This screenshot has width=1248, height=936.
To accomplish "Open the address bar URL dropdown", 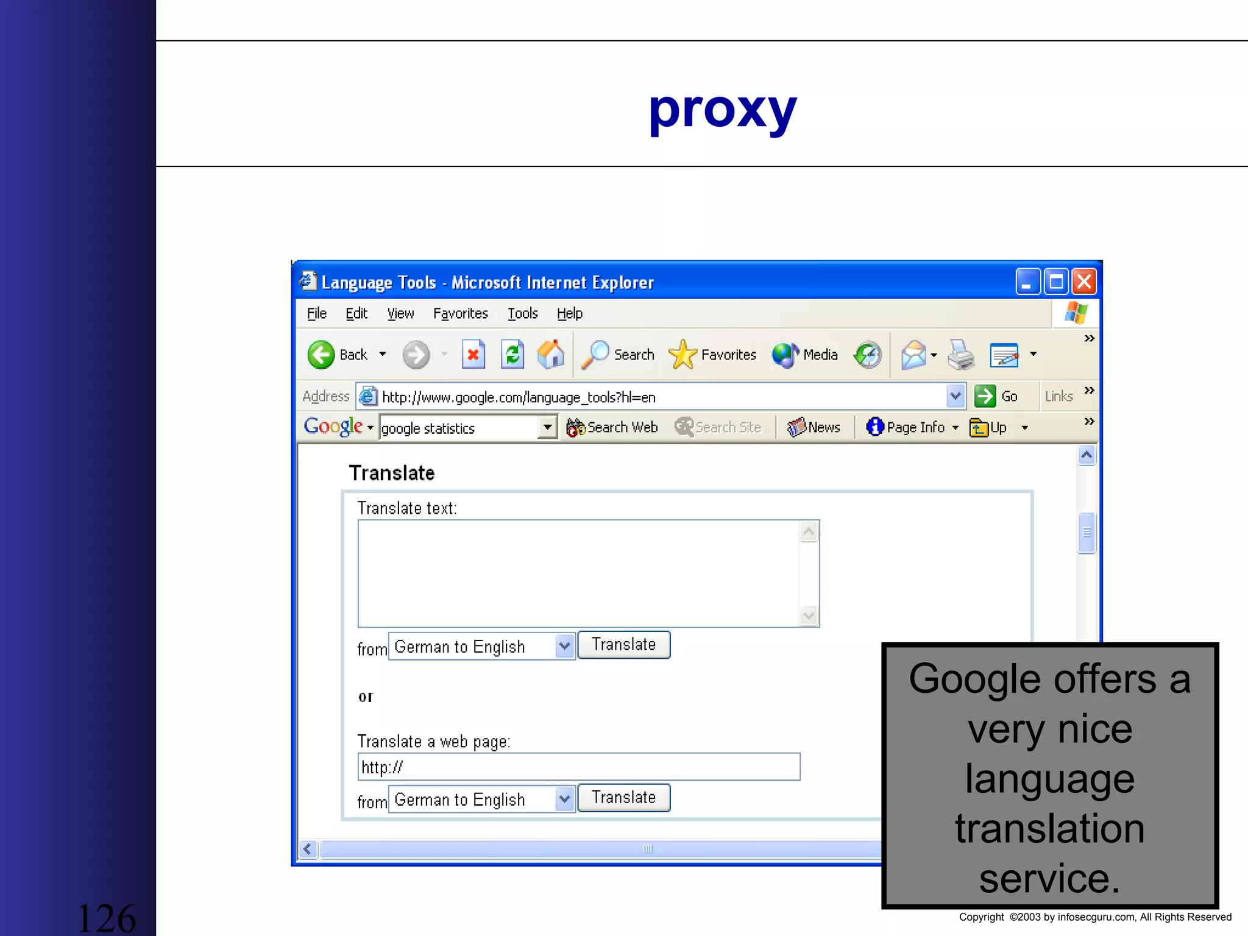I will pos(955,396).
